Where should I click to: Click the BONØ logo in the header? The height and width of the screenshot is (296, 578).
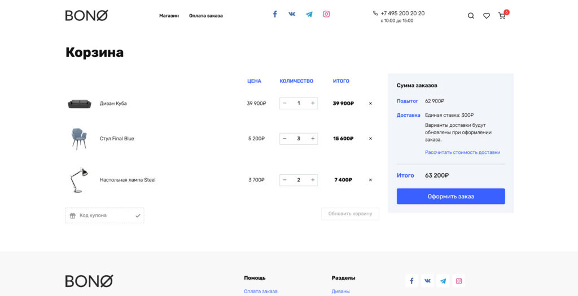tap(86, 15)
